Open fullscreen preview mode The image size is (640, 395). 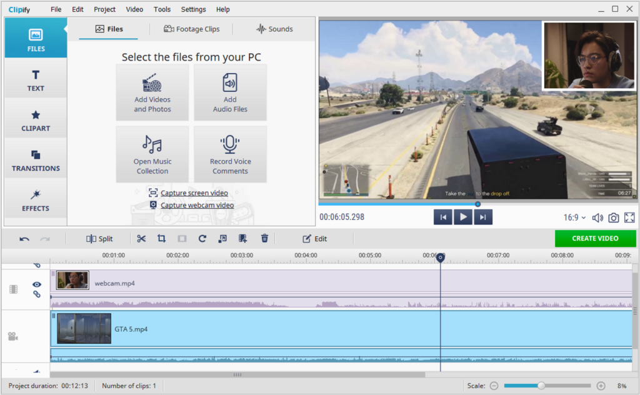point(629,217)
